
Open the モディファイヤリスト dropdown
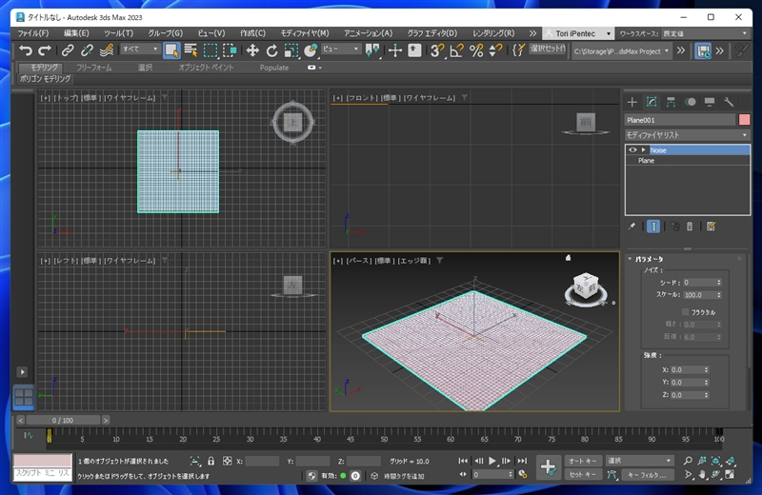point(687,135)
